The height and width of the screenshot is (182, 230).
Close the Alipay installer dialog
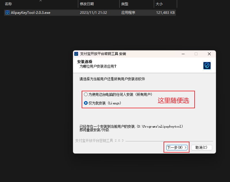pos(209,54)
